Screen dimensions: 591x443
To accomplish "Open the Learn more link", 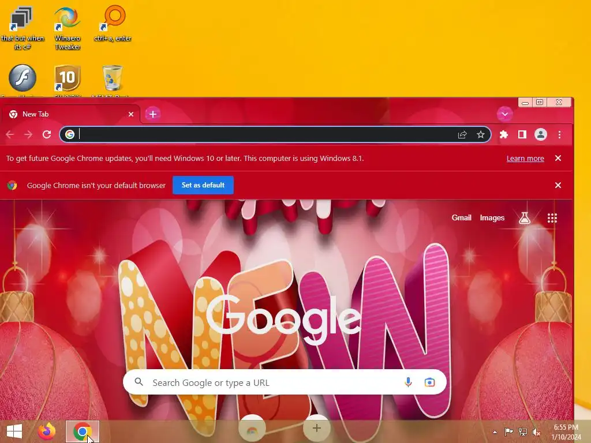I will click(525, 158).
